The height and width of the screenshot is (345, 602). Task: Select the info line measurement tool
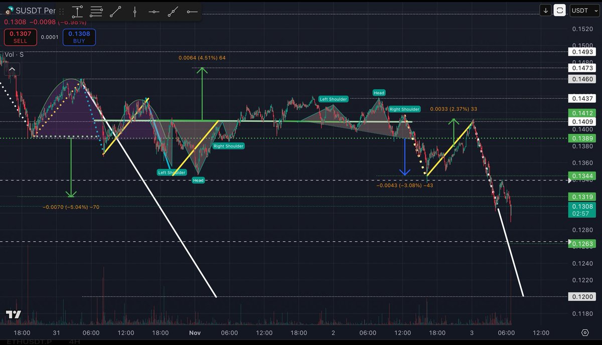tap(77, 12)
